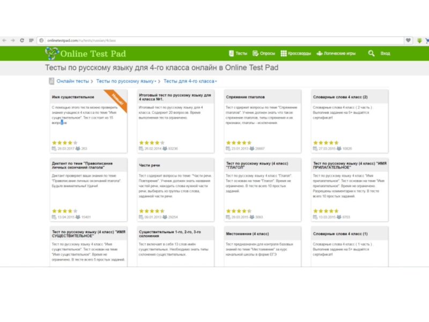Open the 'Тесты' menu in header
Viewport: 429px width, 322px height.
(x=238, y=54)
